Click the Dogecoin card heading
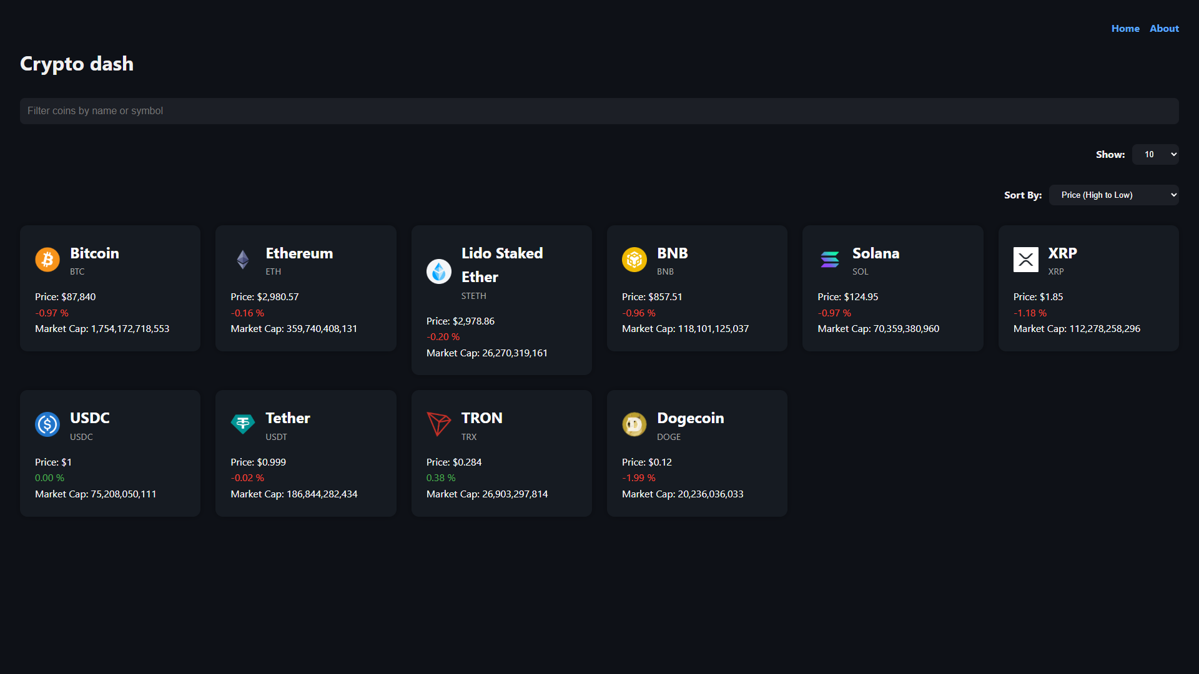 [x=690, y=418]
